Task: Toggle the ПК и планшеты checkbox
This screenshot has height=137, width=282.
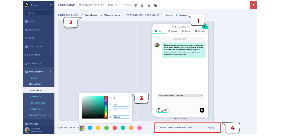Action: pos(102,15)
